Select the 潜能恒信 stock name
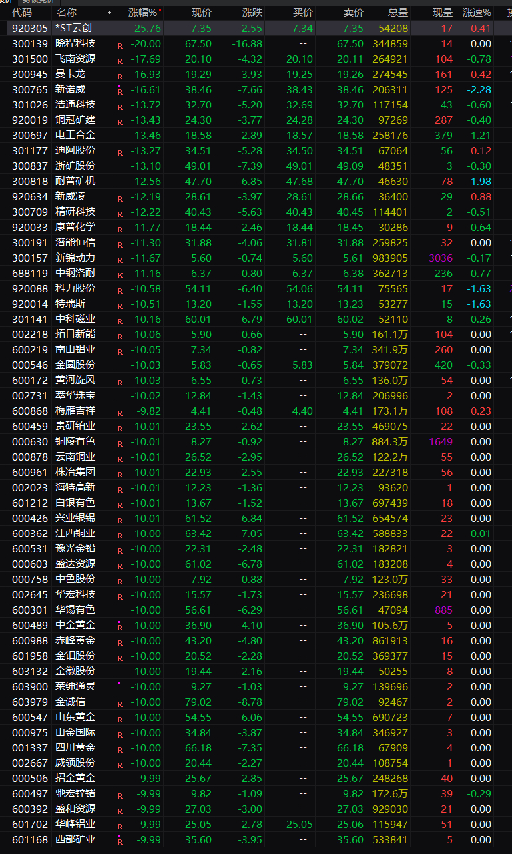Viewport: 512px width, 854px height. pyautogui.click(x=75, y=242)
